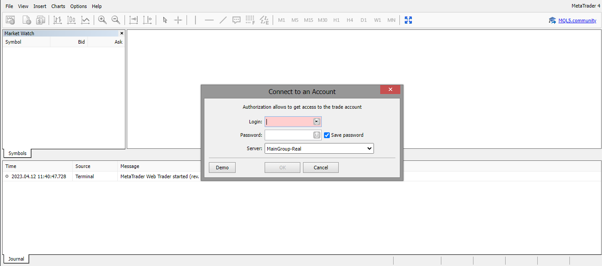Open the Charts menu
This screenshot has height=266, width=602.
point(58,6)
